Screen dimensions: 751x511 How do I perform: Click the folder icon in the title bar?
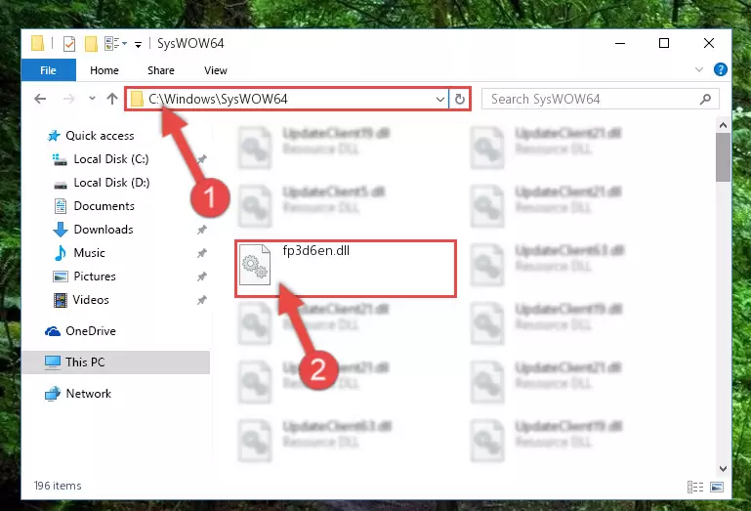[37, 44]
